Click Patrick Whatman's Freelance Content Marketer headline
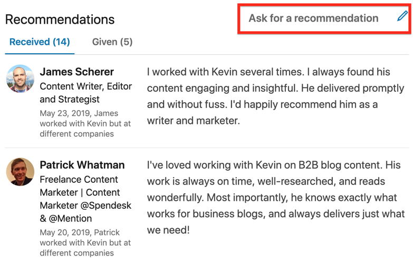This screenshot has width=413, height=263. coord(85,199)
